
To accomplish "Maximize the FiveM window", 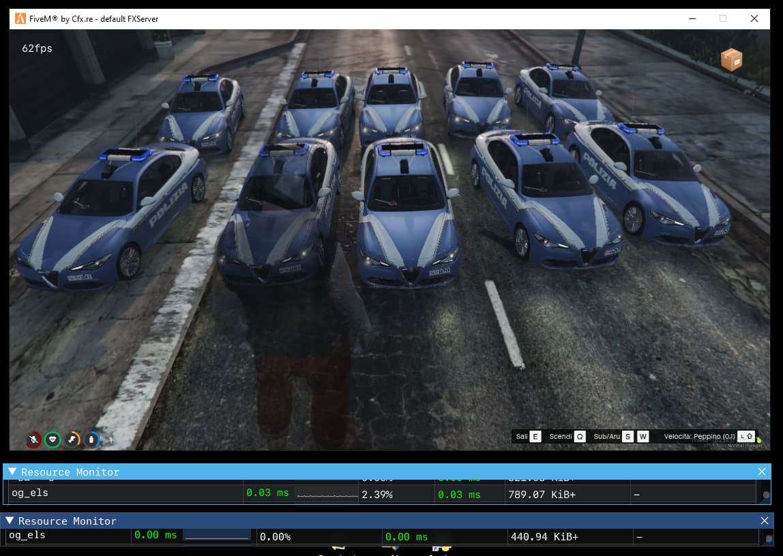I will 722,18.
